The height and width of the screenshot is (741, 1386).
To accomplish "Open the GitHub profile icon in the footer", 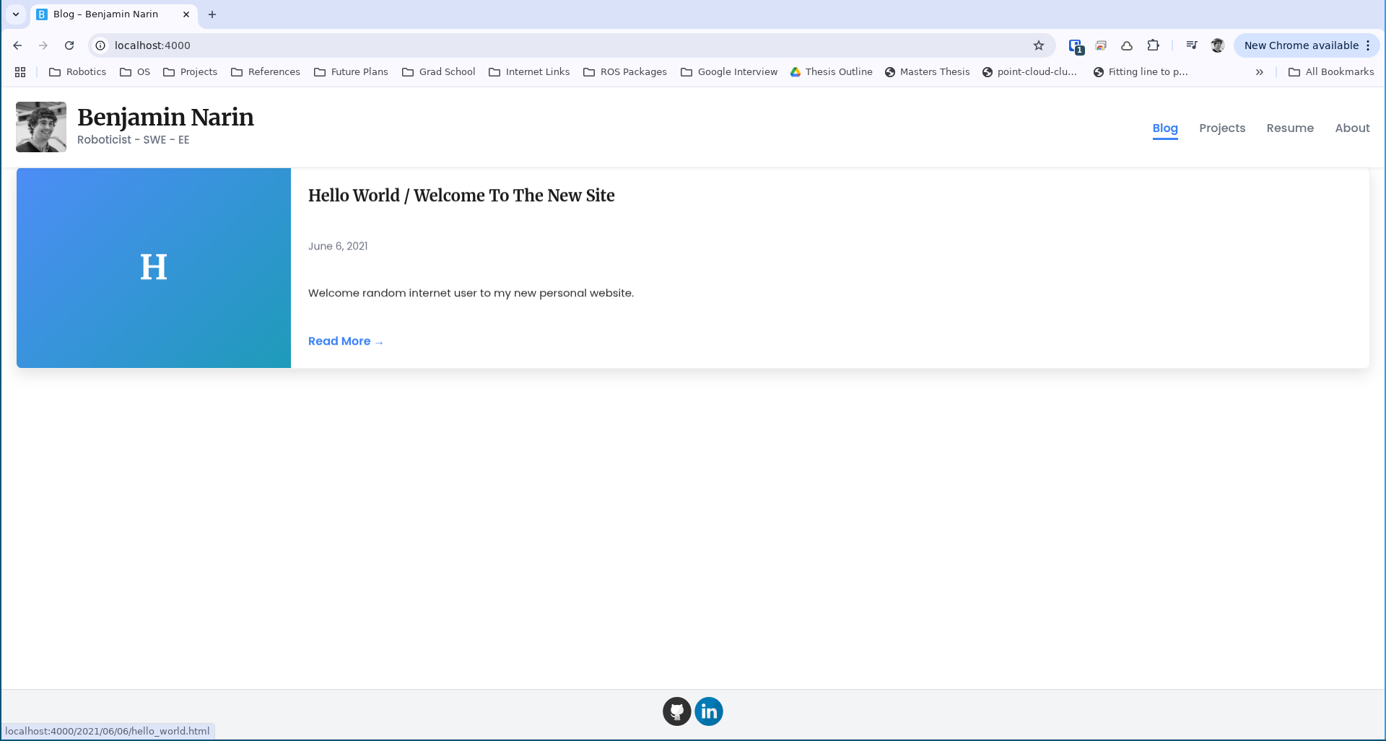I will click(x=676, y=711).
